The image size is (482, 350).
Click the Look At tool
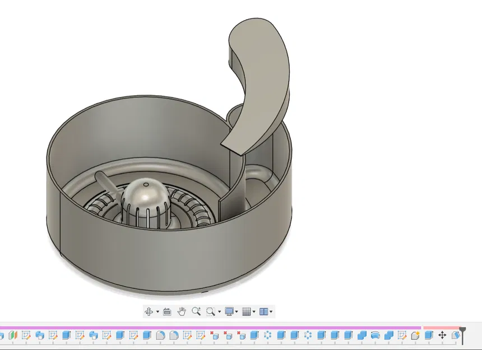(x=167, y=312)
